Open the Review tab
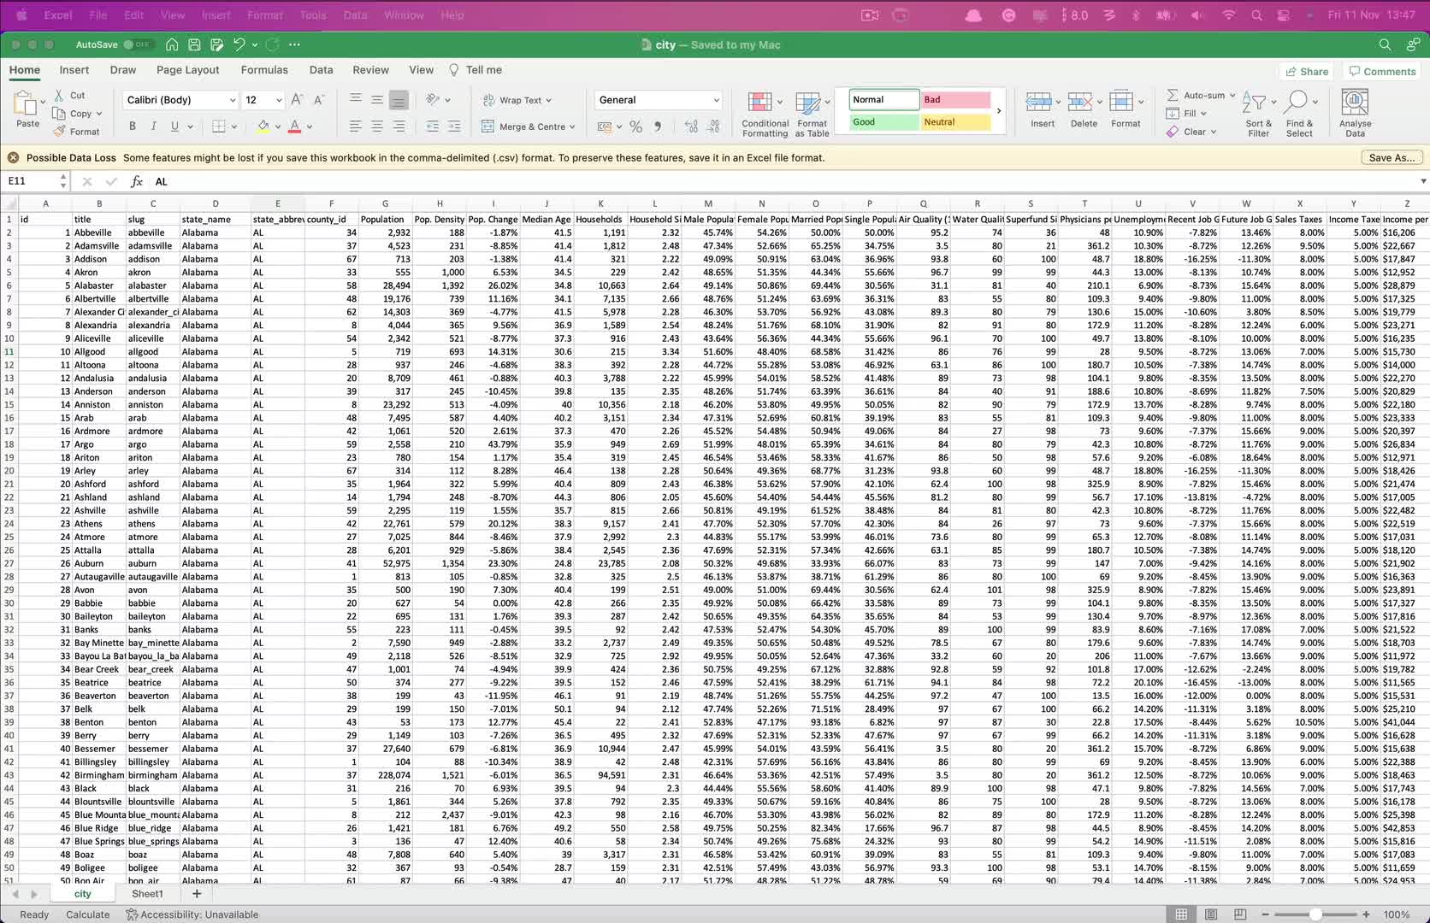Image resolution: width=1430 pixels, height=923 pixels. tap(370, 70)
